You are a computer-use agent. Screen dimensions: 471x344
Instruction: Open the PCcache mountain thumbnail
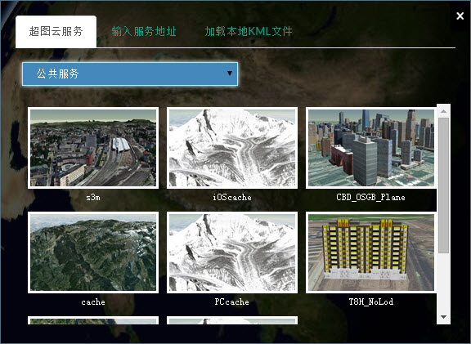[232, 252]
